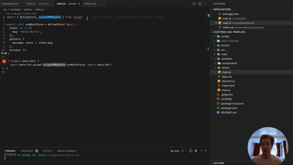Click the red breakpoint square in gutter

[4, 61]
